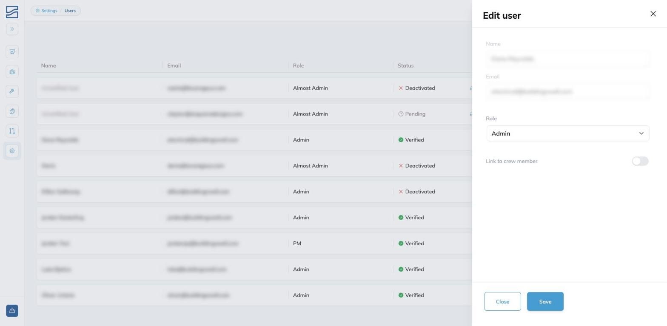Image resolution: width=667 pixels, height=326 pixels.
Task: Save the edited user
Action: tap(545, 301)
